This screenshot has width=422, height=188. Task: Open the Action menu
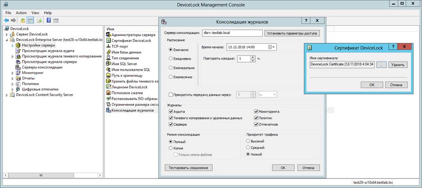21,13
